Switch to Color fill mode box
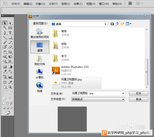This screenshot has width=154, height=137. (x=4, y=103)
